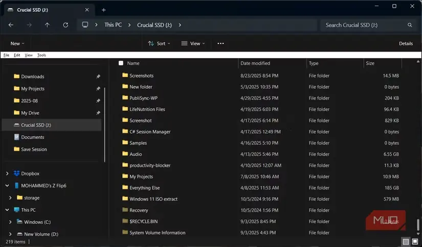
Task: Open the View dropdown
Action: pos(193,43)
